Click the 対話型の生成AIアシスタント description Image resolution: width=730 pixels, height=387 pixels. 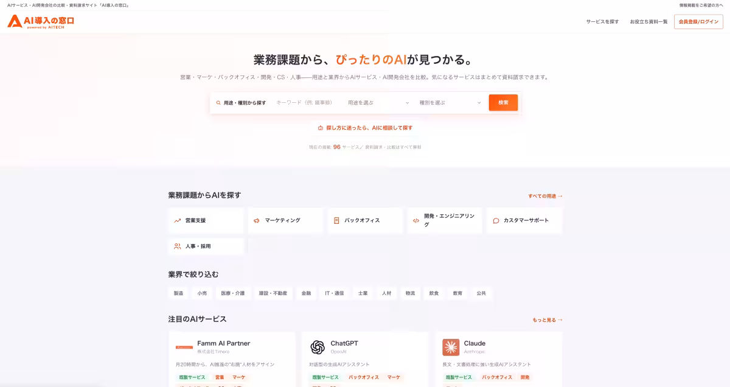tap(339, 364)
